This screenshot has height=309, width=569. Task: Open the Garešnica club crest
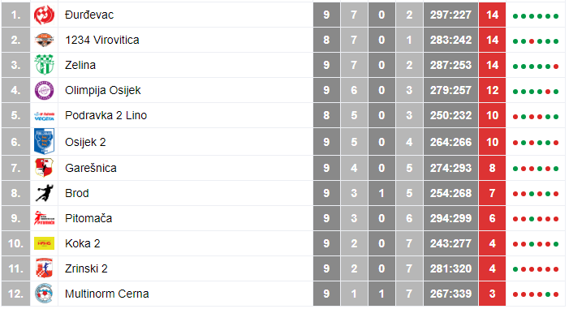44,168
